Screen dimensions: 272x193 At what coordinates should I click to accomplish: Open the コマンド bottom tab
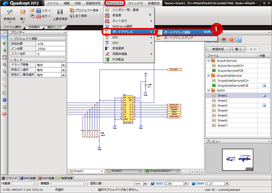coord(10,178)
